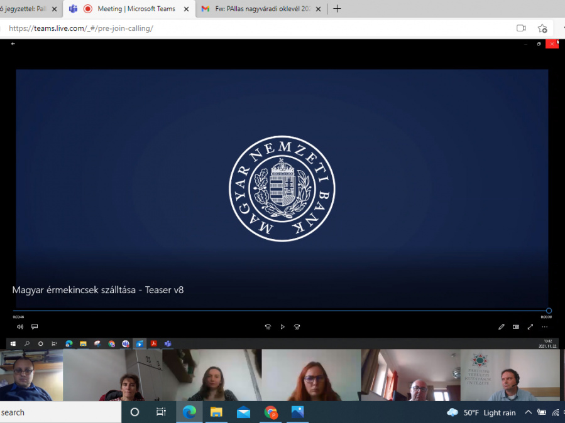Click the teams.live.com address bar
Image resolution: width=565 pixels, height=423 pixels.
pos(252,28)
